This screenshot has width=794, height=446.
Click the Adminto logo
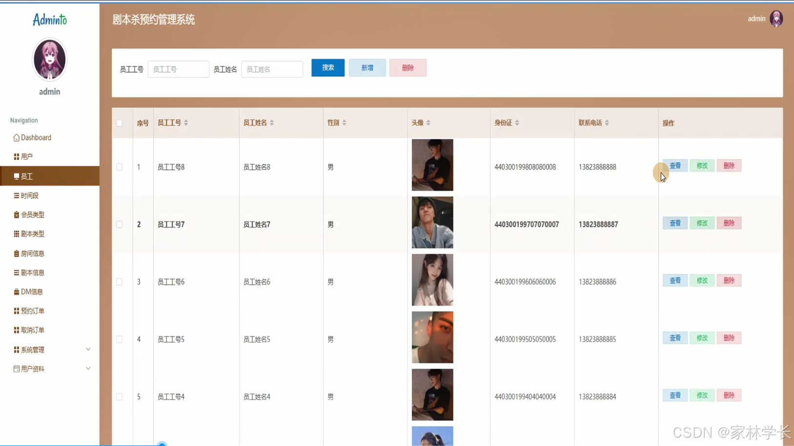coord(50,19)
